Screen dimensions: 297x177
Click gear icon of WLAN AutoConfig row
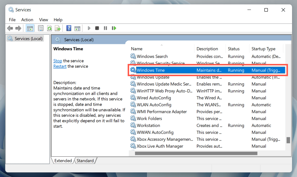click(133, 104)
